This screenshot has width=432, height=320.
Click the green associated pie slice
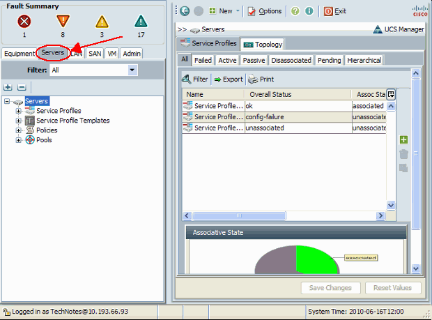click(316, 261)
